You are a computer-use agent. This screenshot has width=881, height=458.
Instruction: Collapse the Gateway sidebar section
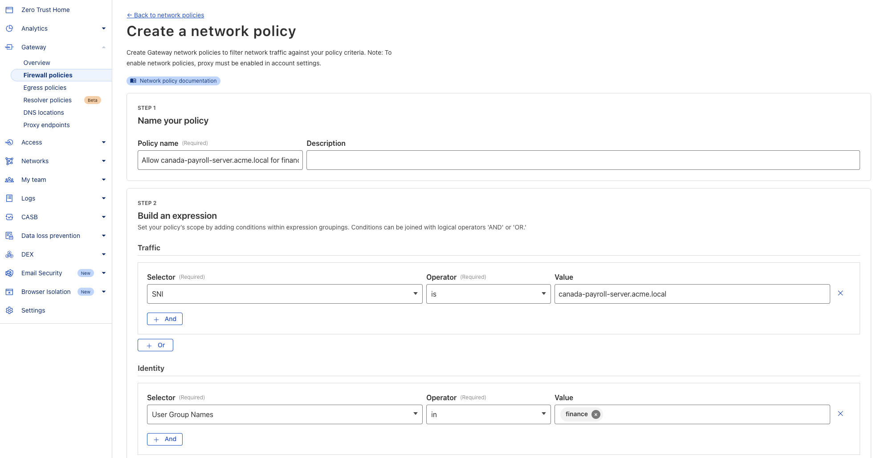click(103, 47)
